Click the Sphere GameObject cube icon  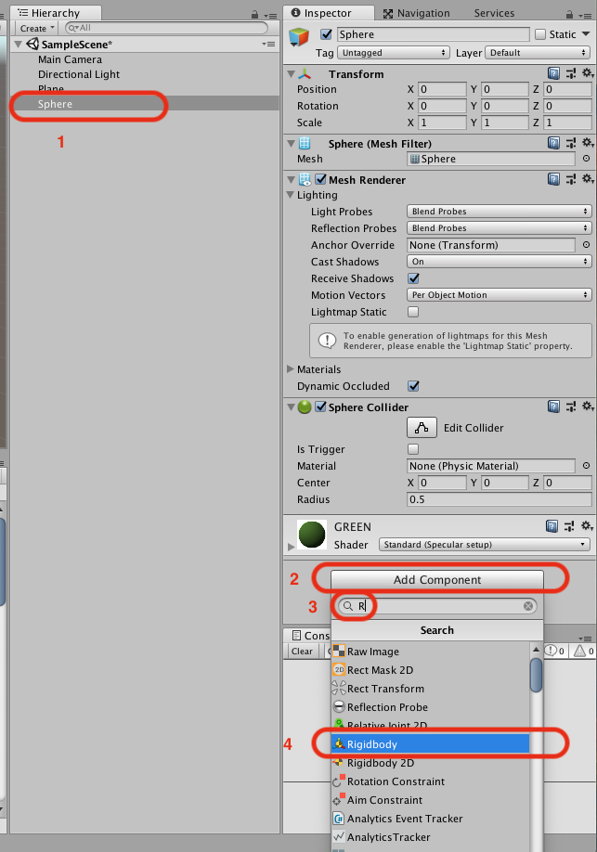click(x=300, y=36)
